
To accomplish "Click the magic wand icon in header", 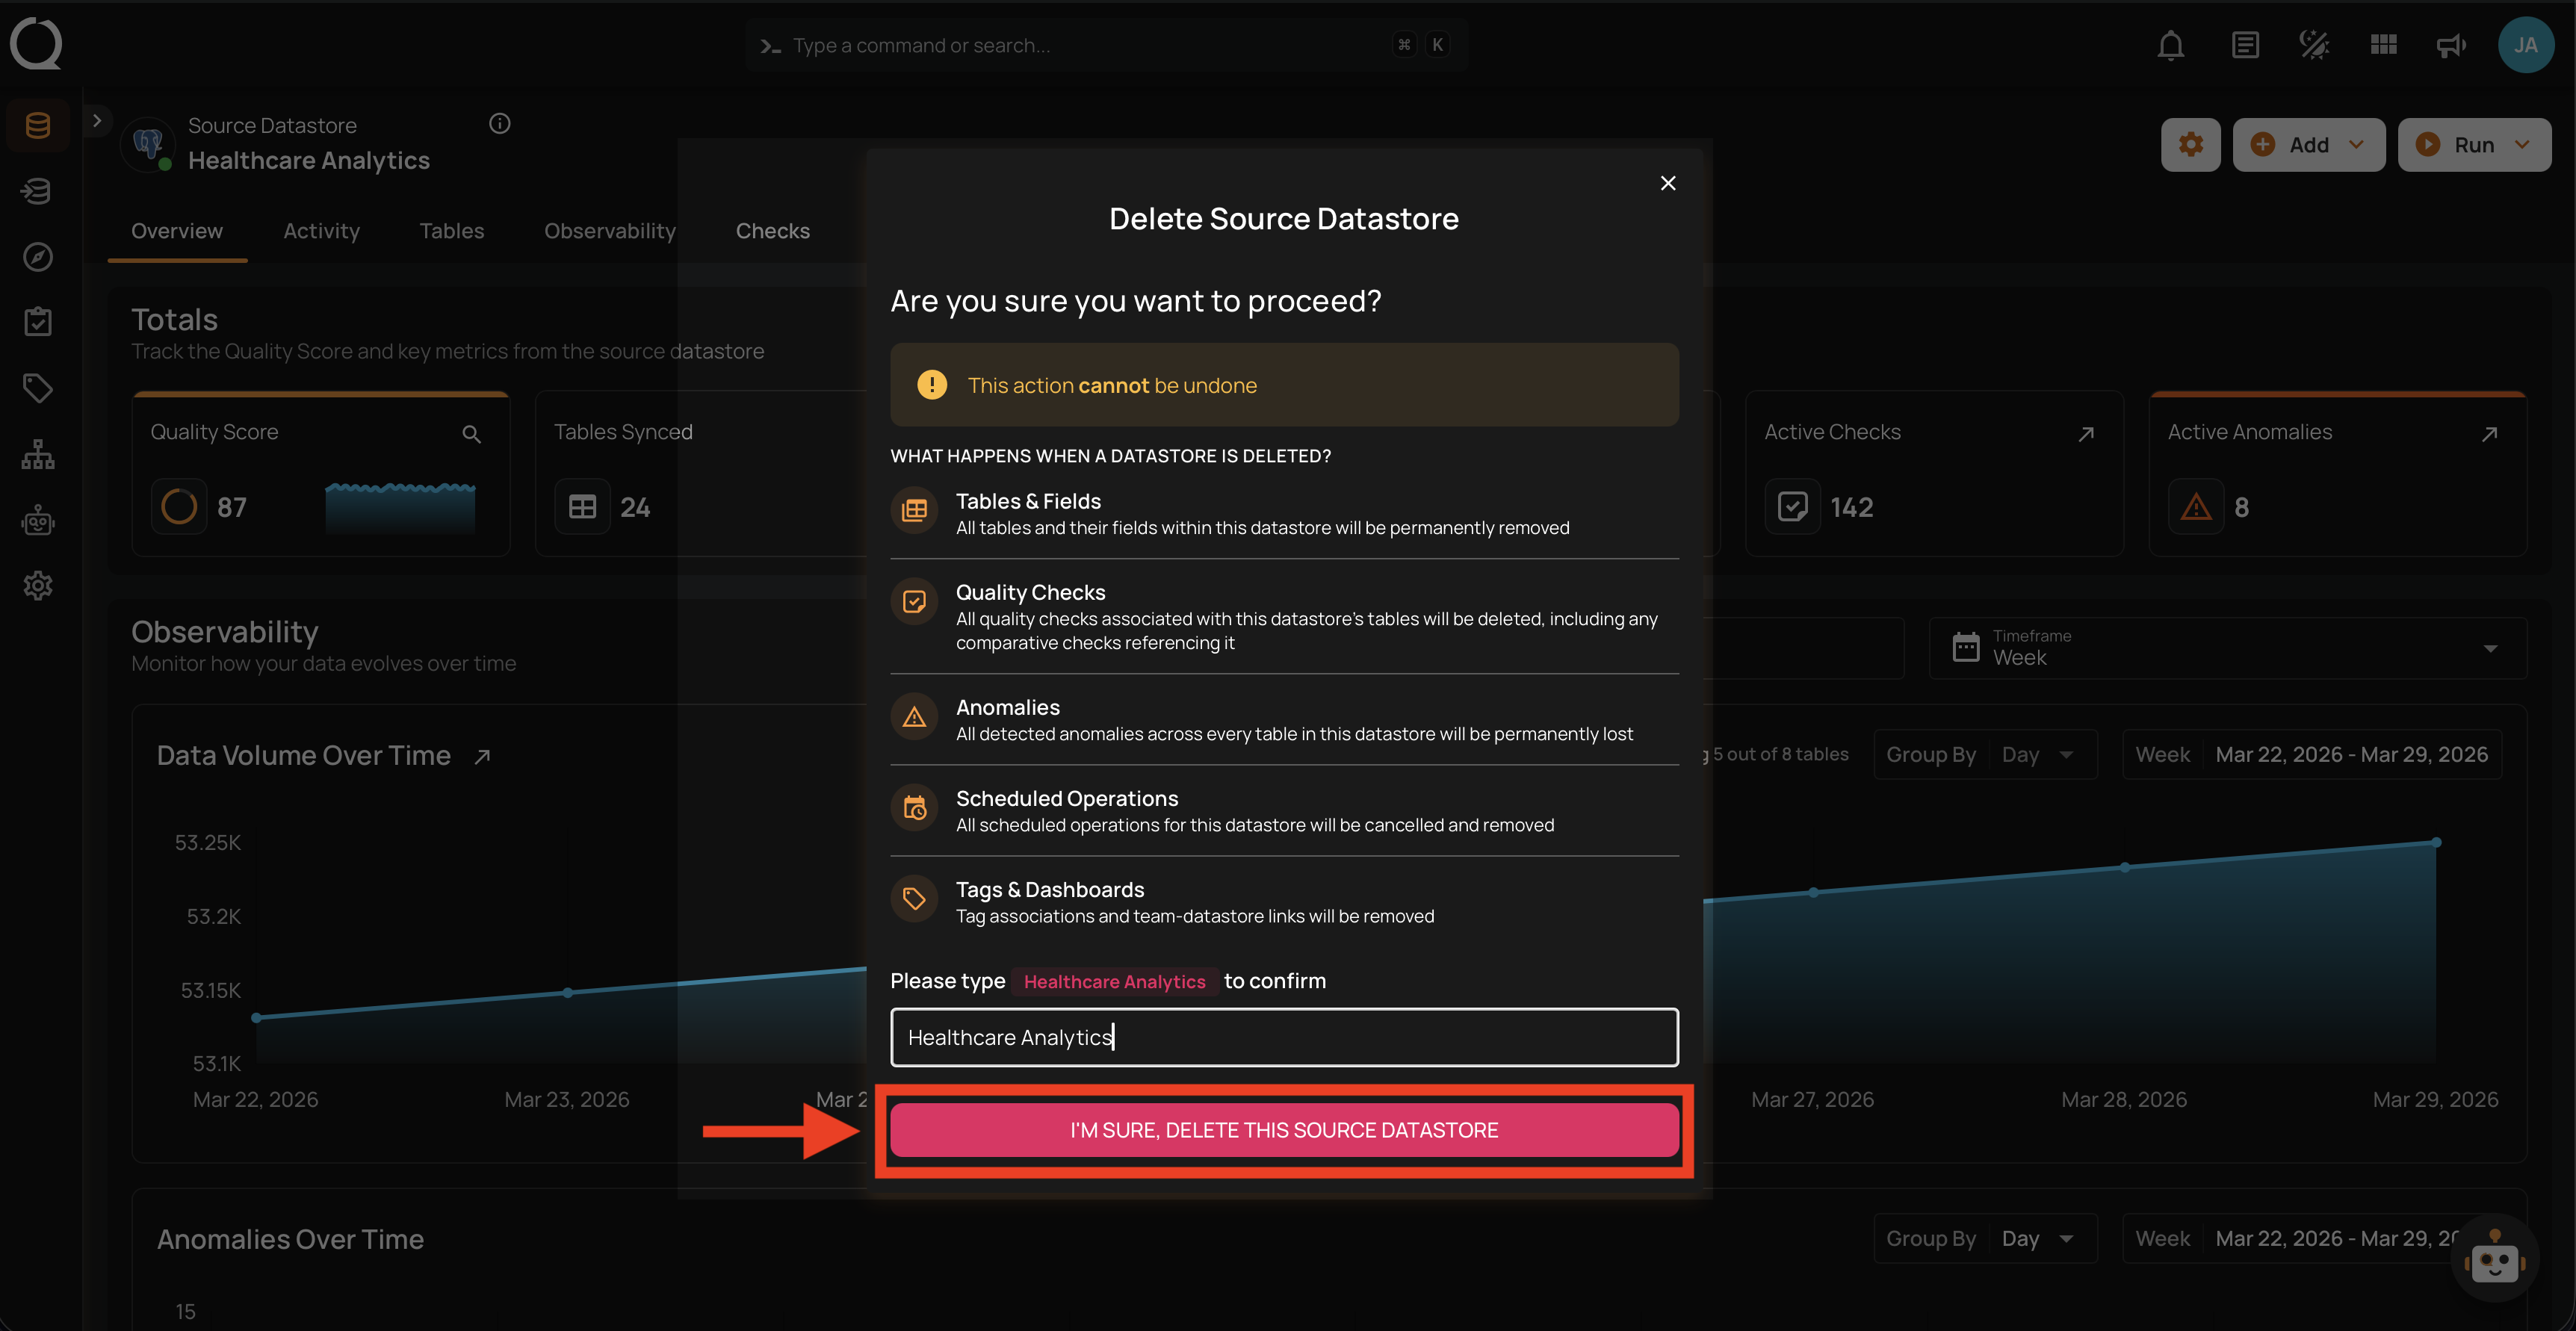I will (x=2314, y=45).
